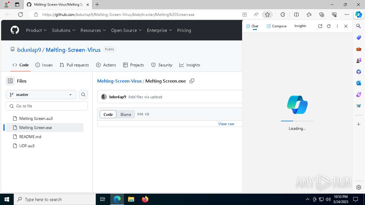The image size is (365, 205).
Task: Refresh the Copilot pane
Action: [x=329, y=26]
